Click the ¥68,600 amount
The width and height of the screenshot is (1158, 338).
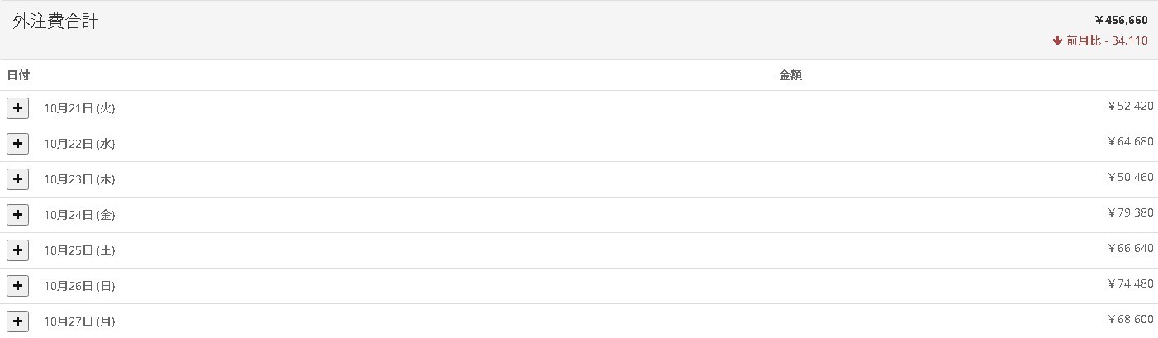[x=1130, y=320]
